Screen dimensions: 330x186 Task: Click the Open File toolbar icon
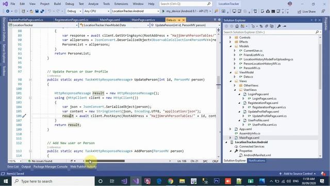(x=31, y=11)
